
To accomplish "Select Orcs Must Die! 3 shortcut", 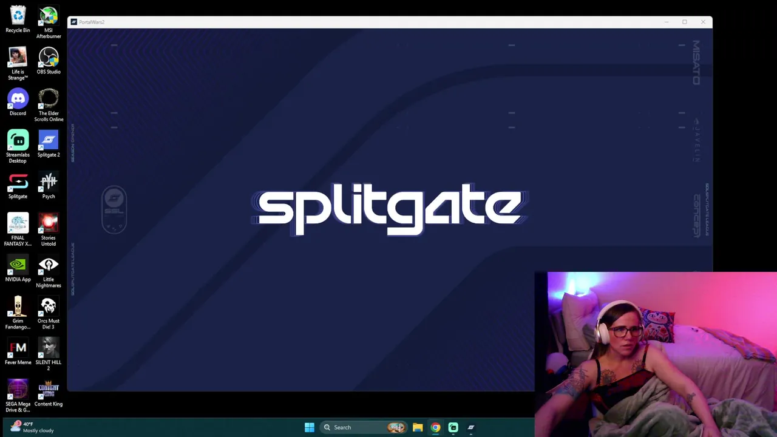I will [x=49, y=313].
